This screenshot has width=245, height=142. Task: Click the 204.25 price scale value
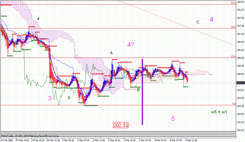click(x=241, y=90)
